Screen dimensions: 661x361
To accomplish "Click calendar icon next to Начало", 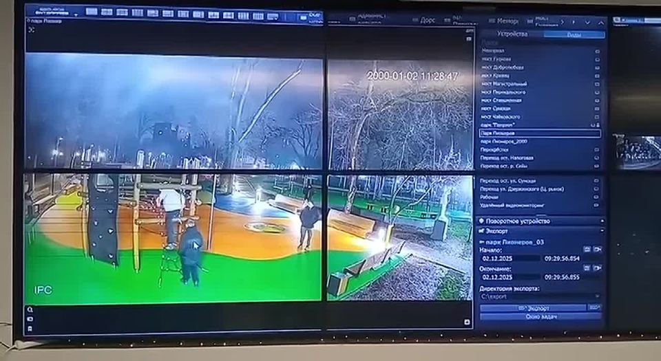I will [587, 249].
